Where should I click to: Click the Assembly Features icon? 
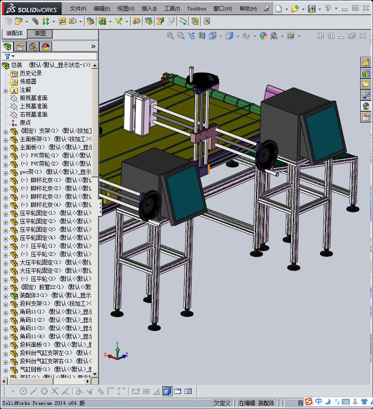point(102,21)
